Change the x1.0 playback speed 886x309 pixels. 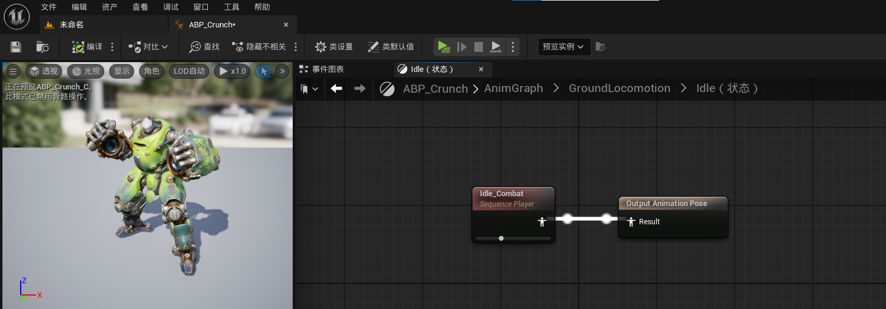tap(232, 71)
